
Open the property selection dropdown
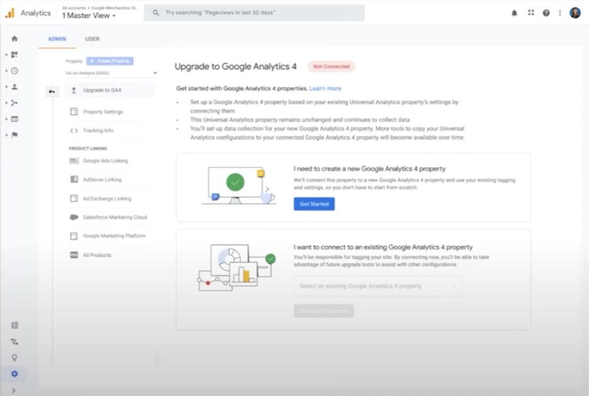tap(111, 73)
